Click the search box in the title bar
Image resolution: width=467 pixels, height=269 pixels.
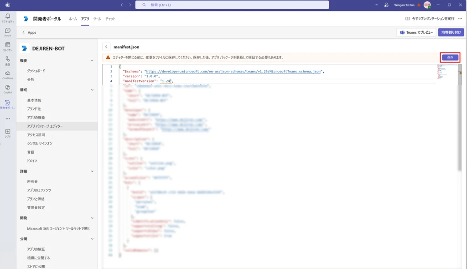tap(232, 5)
